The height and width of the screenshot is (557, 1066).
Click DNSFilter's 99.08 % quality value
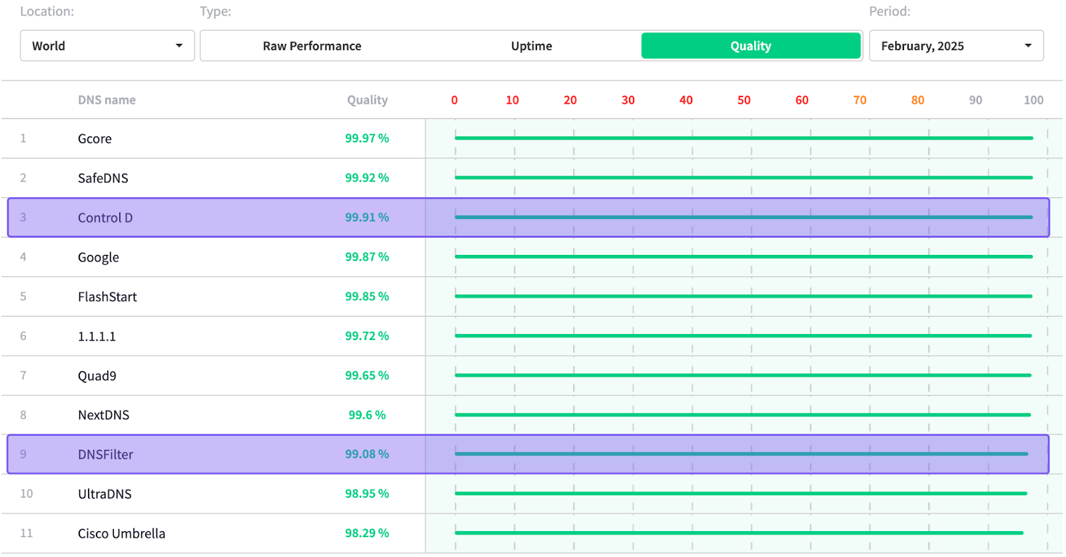click(367, 454)
